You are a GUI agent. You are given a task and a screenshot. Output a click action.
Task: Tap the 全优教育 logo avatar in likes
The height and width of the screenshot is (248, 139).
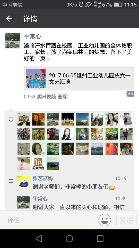[38, 164]
